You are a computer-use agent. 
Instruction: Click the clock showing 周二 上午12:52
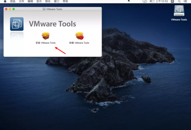(159, 1)
